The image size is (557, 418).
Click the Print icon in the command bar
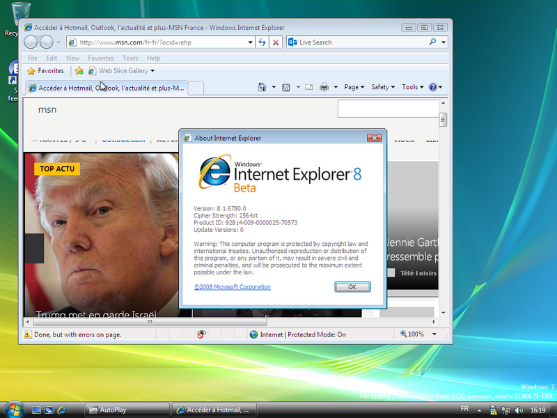pyautogui.click(x=324, y=87)
